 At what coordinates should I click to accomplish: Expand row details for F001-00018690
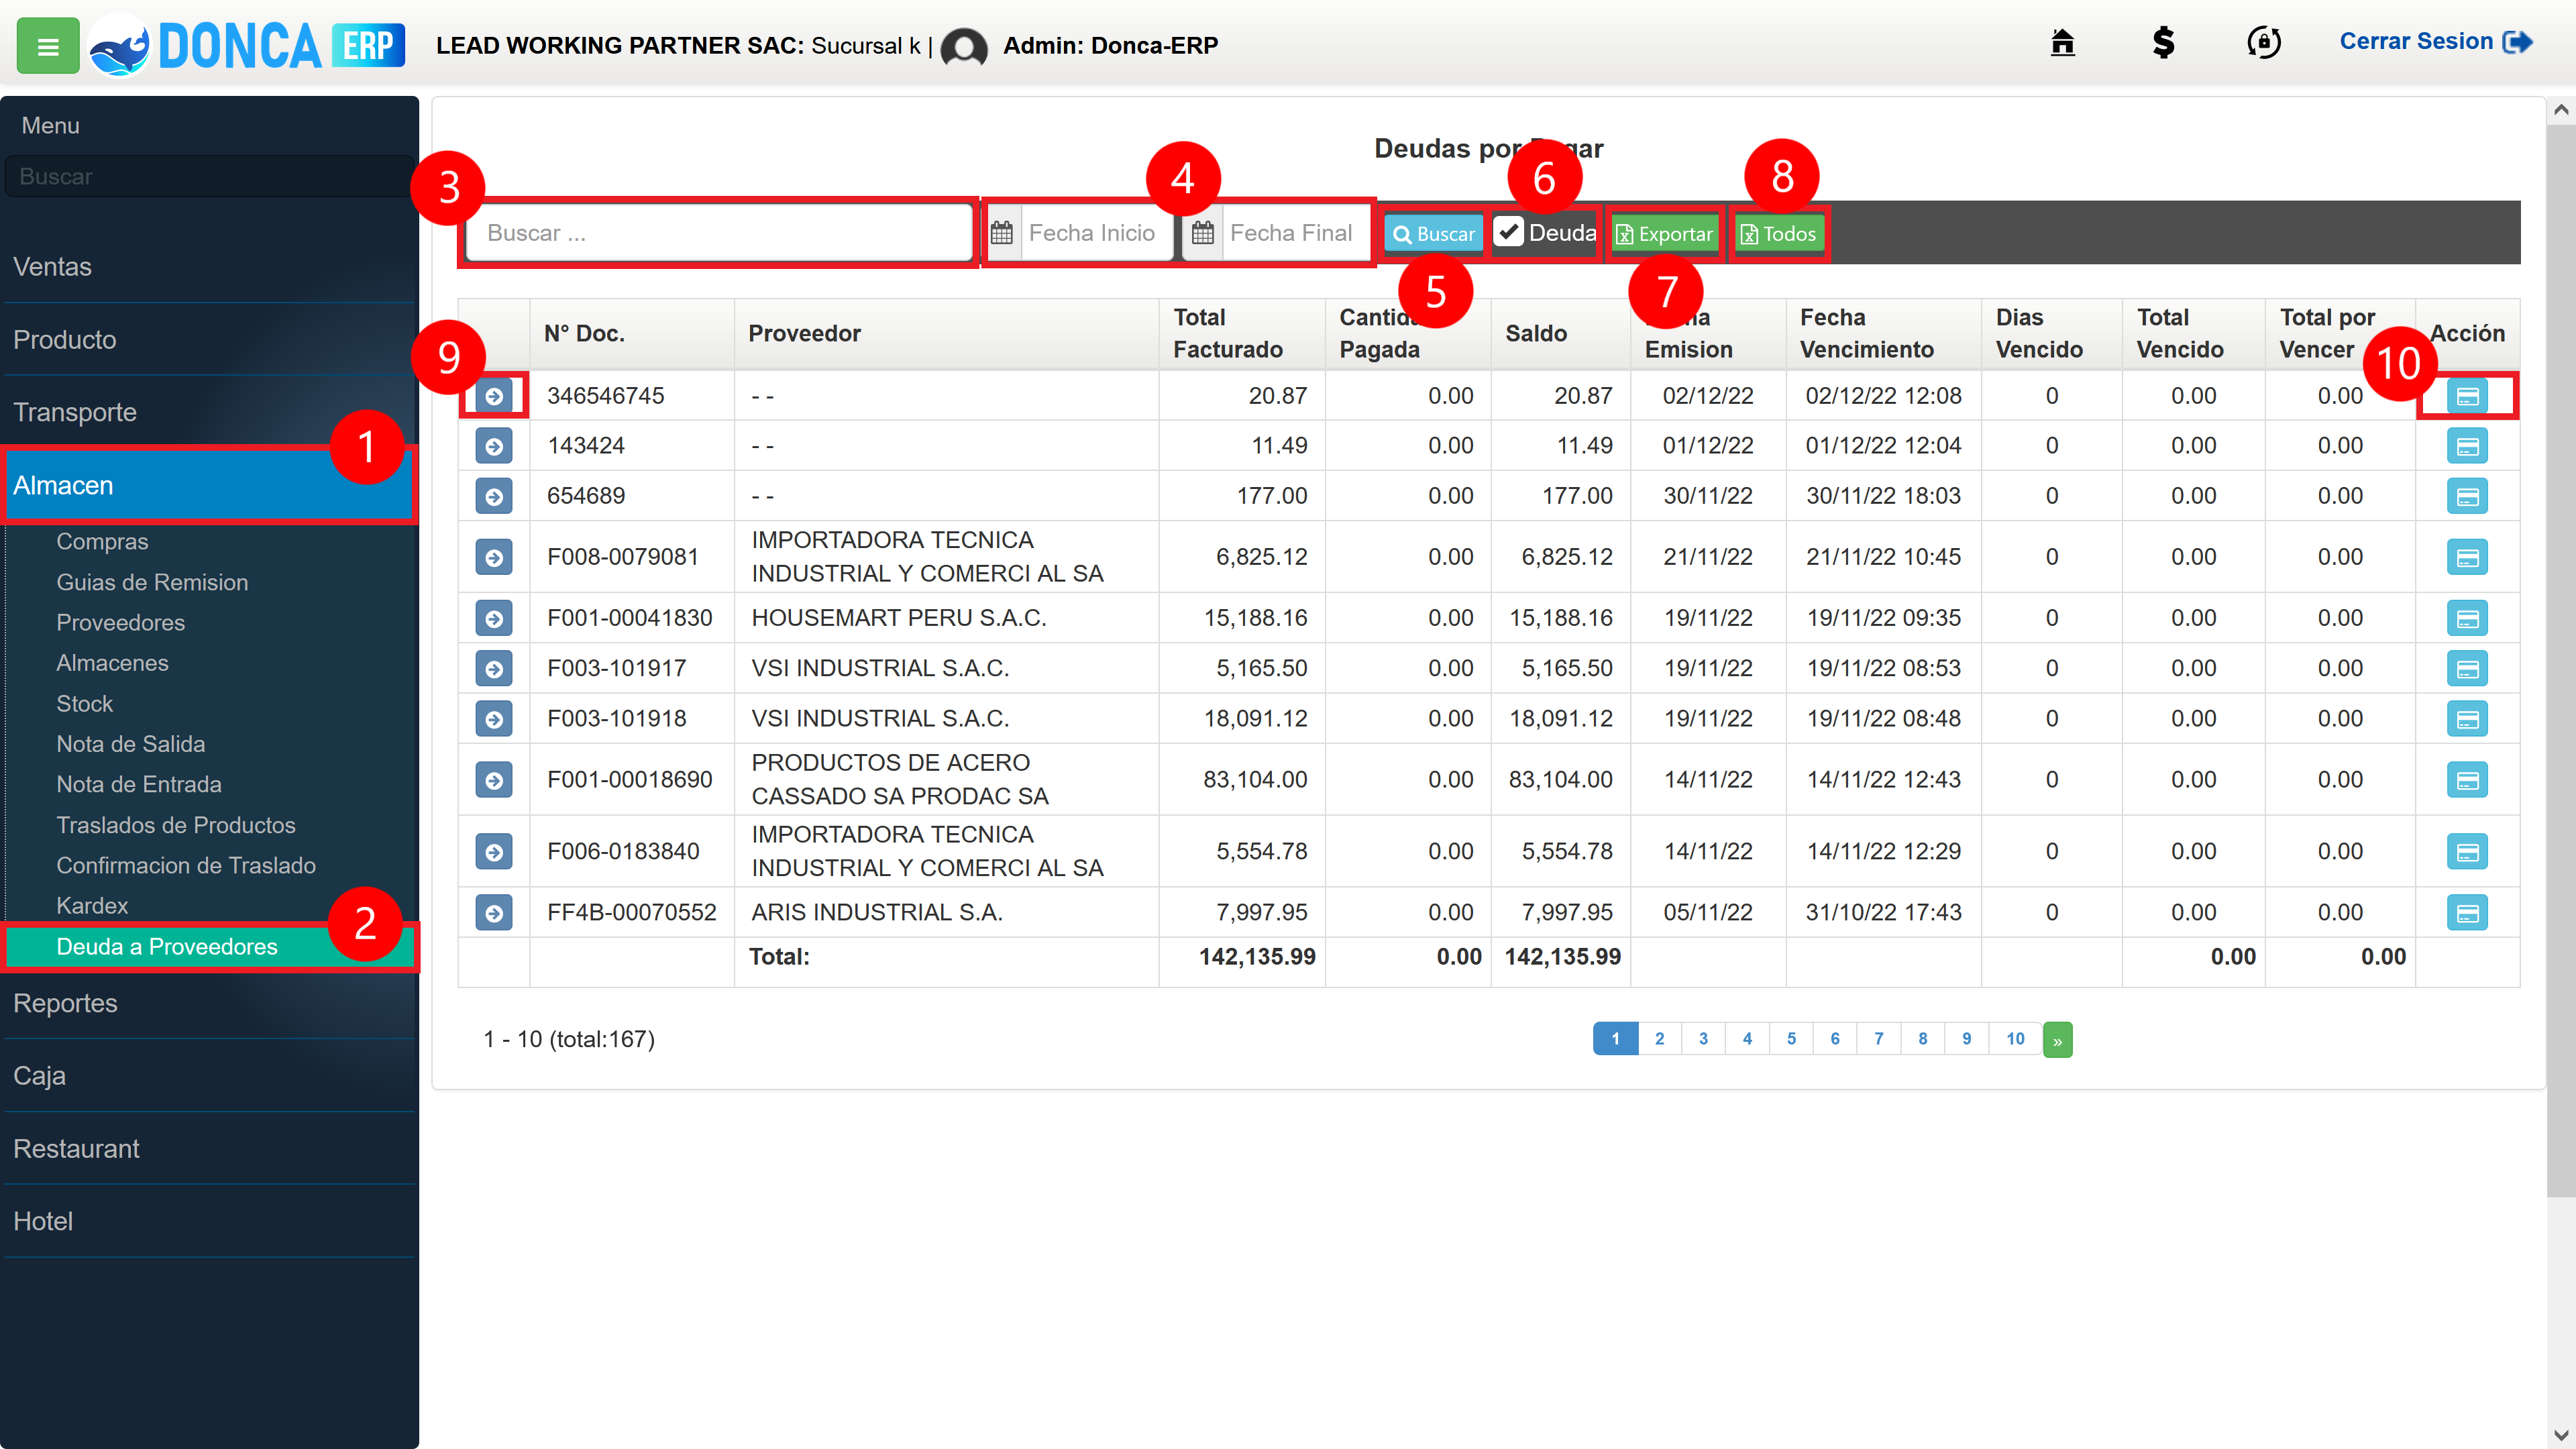[494, 779]
